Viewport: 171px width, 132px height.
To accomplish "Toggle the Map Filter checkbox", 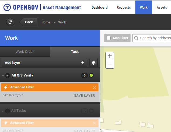I will [109, 38].
